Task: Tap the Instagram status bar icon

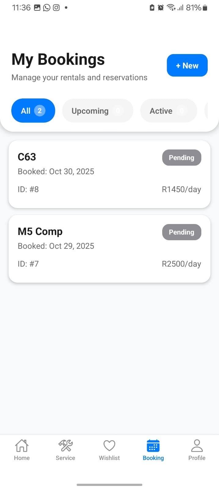Action: click(x=57, y=8)
